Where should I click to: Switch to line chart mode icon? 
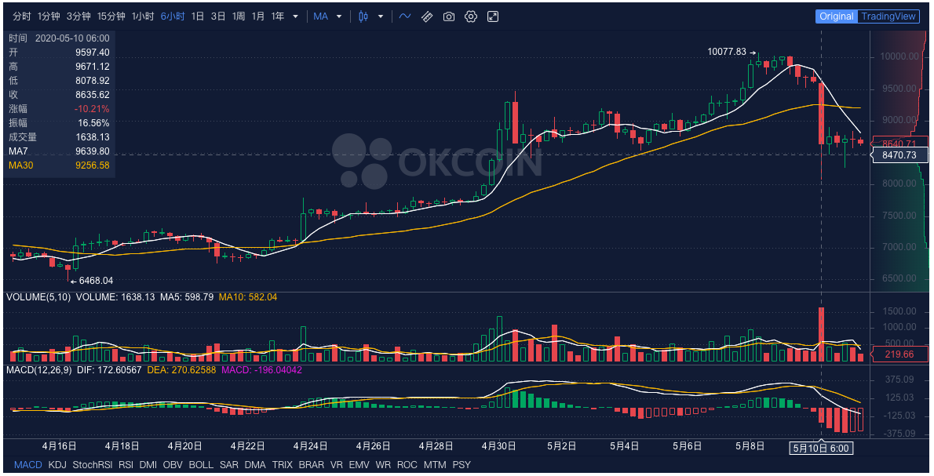404,16
